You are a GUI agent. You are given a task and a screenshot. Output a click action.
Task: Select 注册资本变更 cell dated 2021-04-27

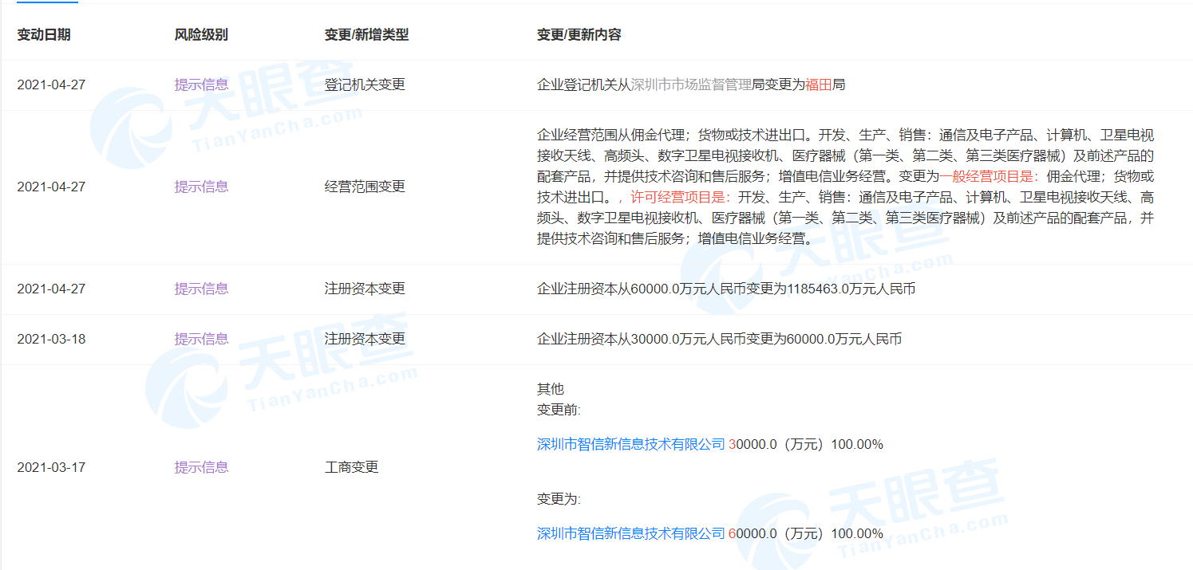pyautogui.click(x=365, y=289)
